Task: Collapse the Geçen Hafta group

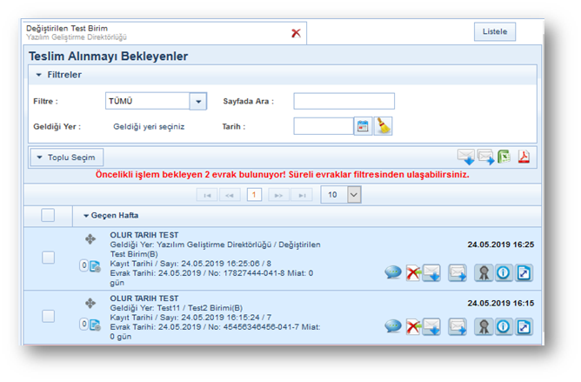Action: (86, 216)
